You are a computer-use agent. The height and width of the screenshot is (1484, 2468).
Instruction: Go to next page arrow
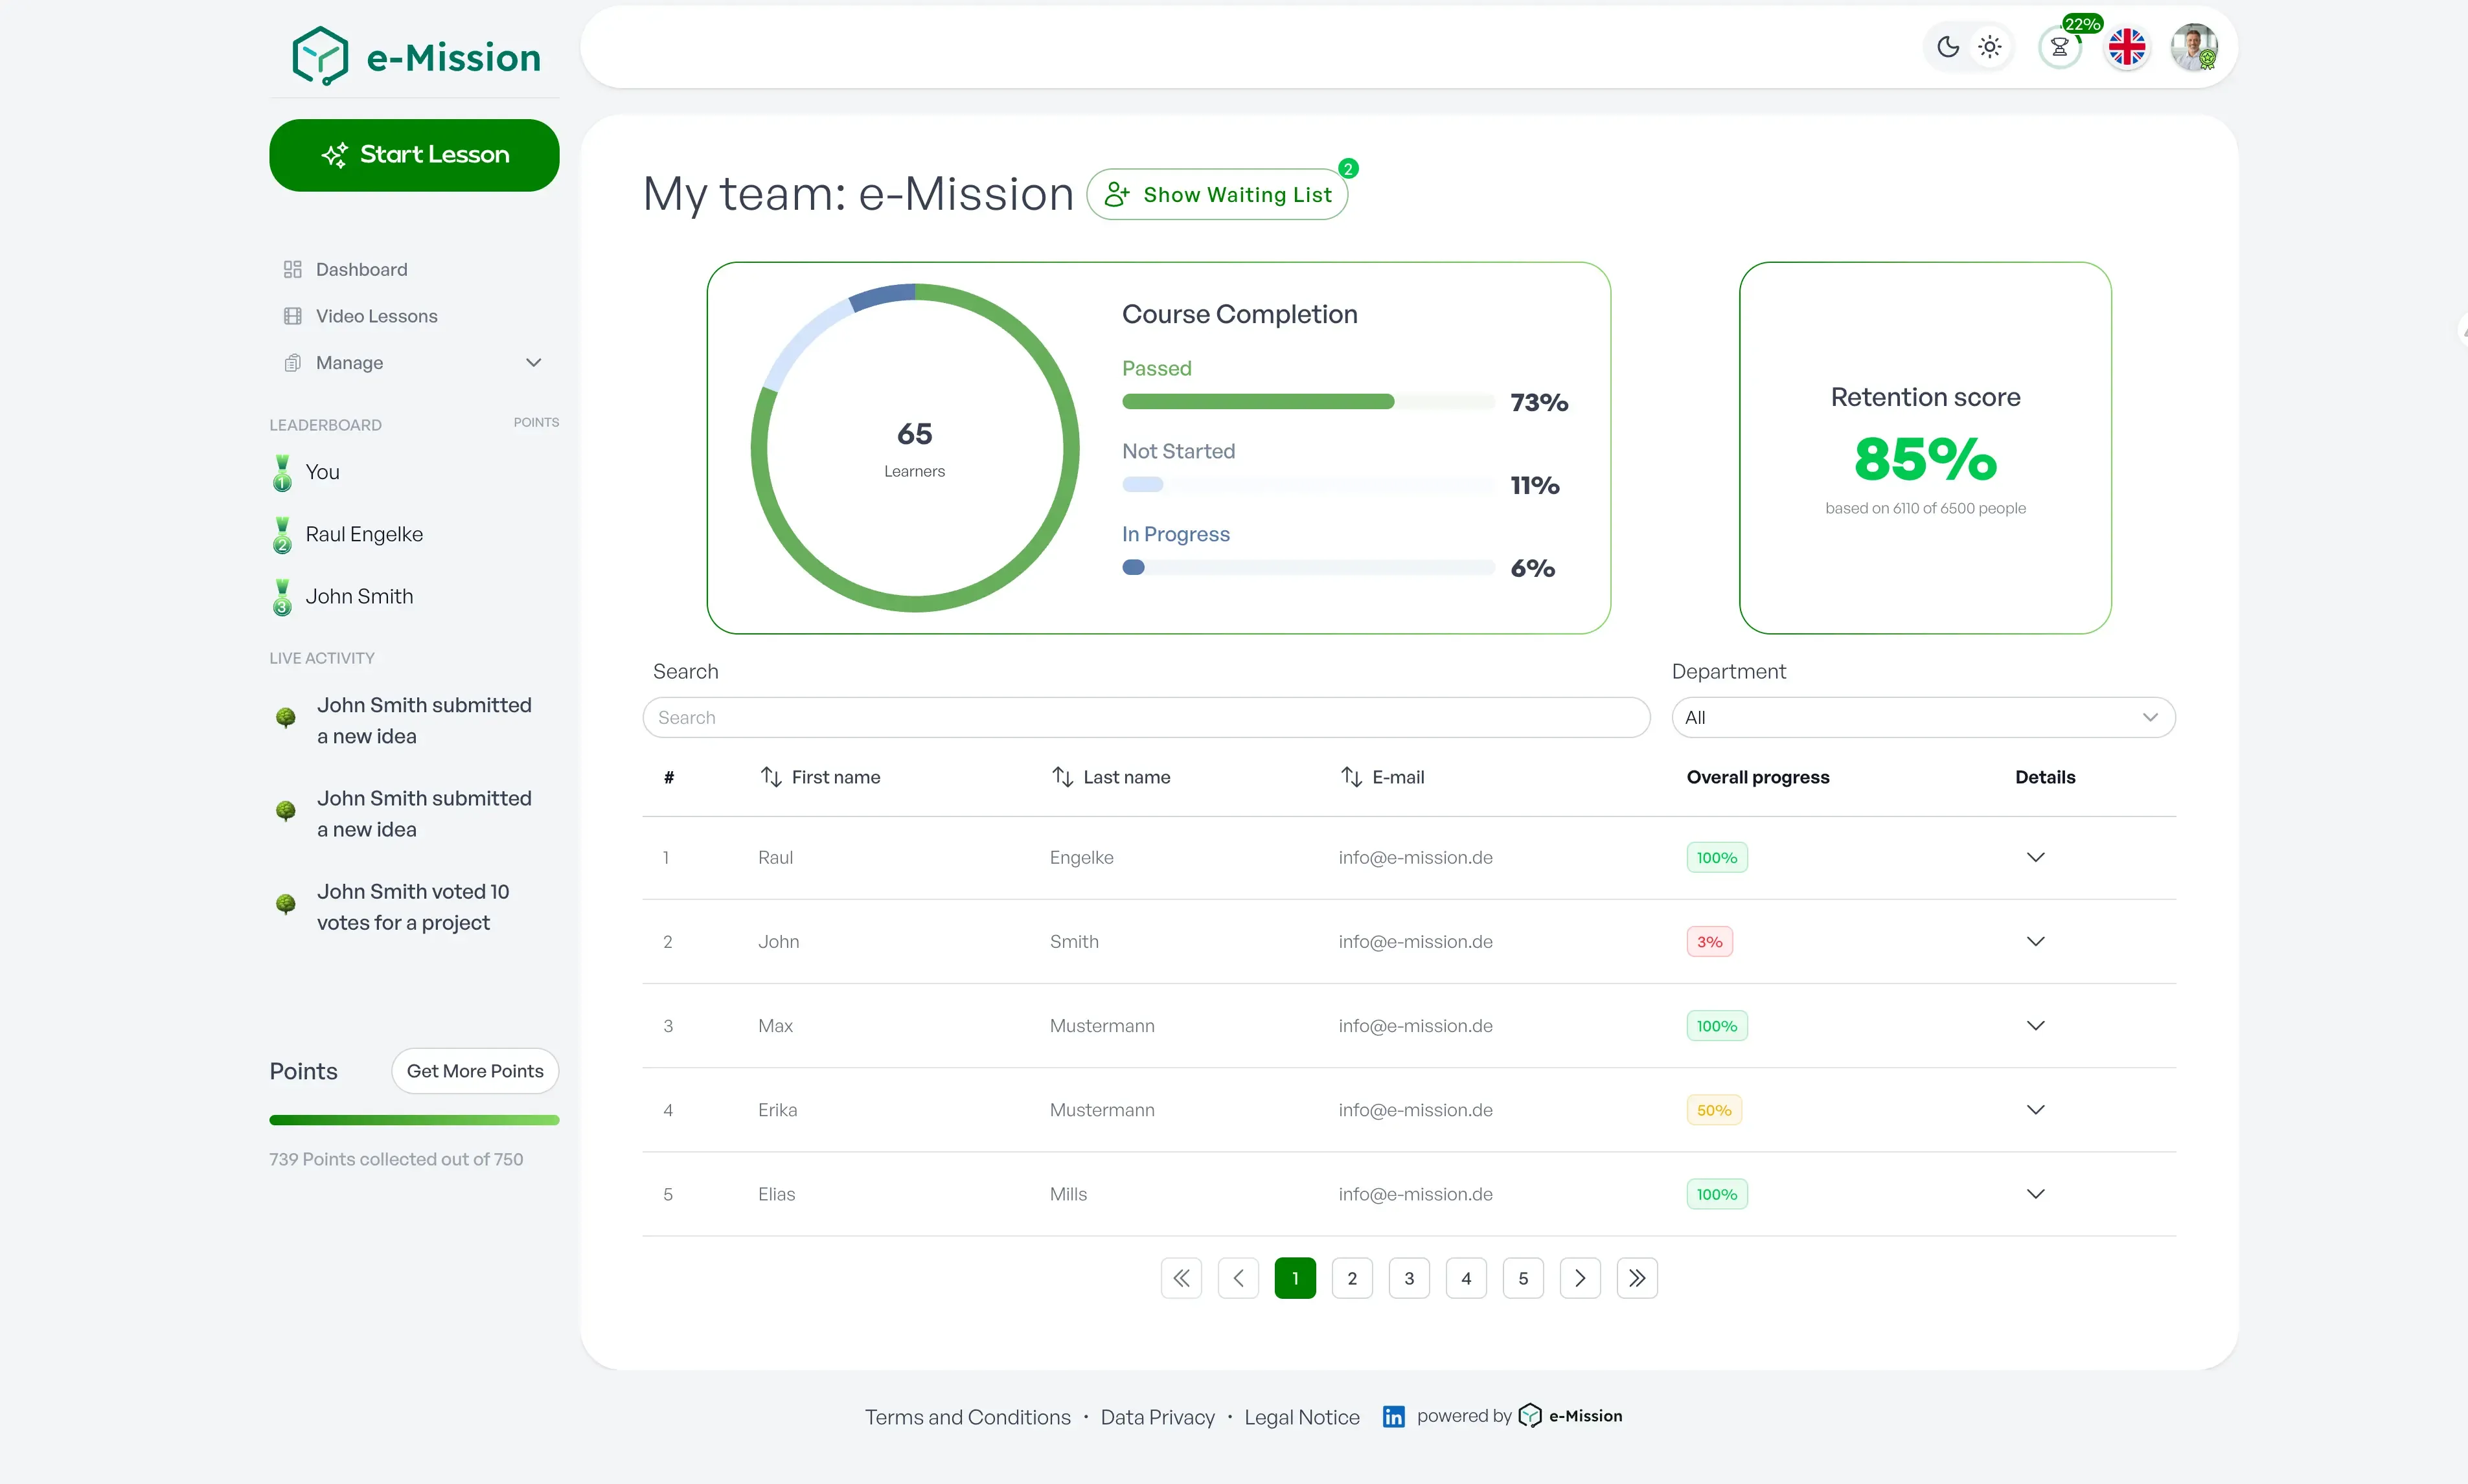pos(1580,1278)
